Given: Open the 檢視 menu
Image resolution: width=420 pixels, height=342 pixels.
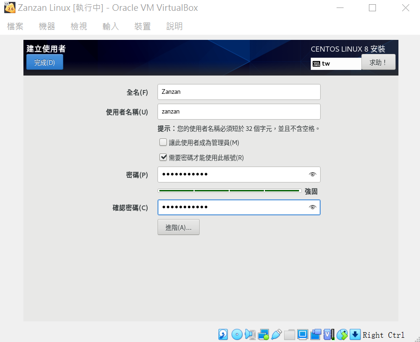Looking at the screenshot, I should (x=79, y=26).
